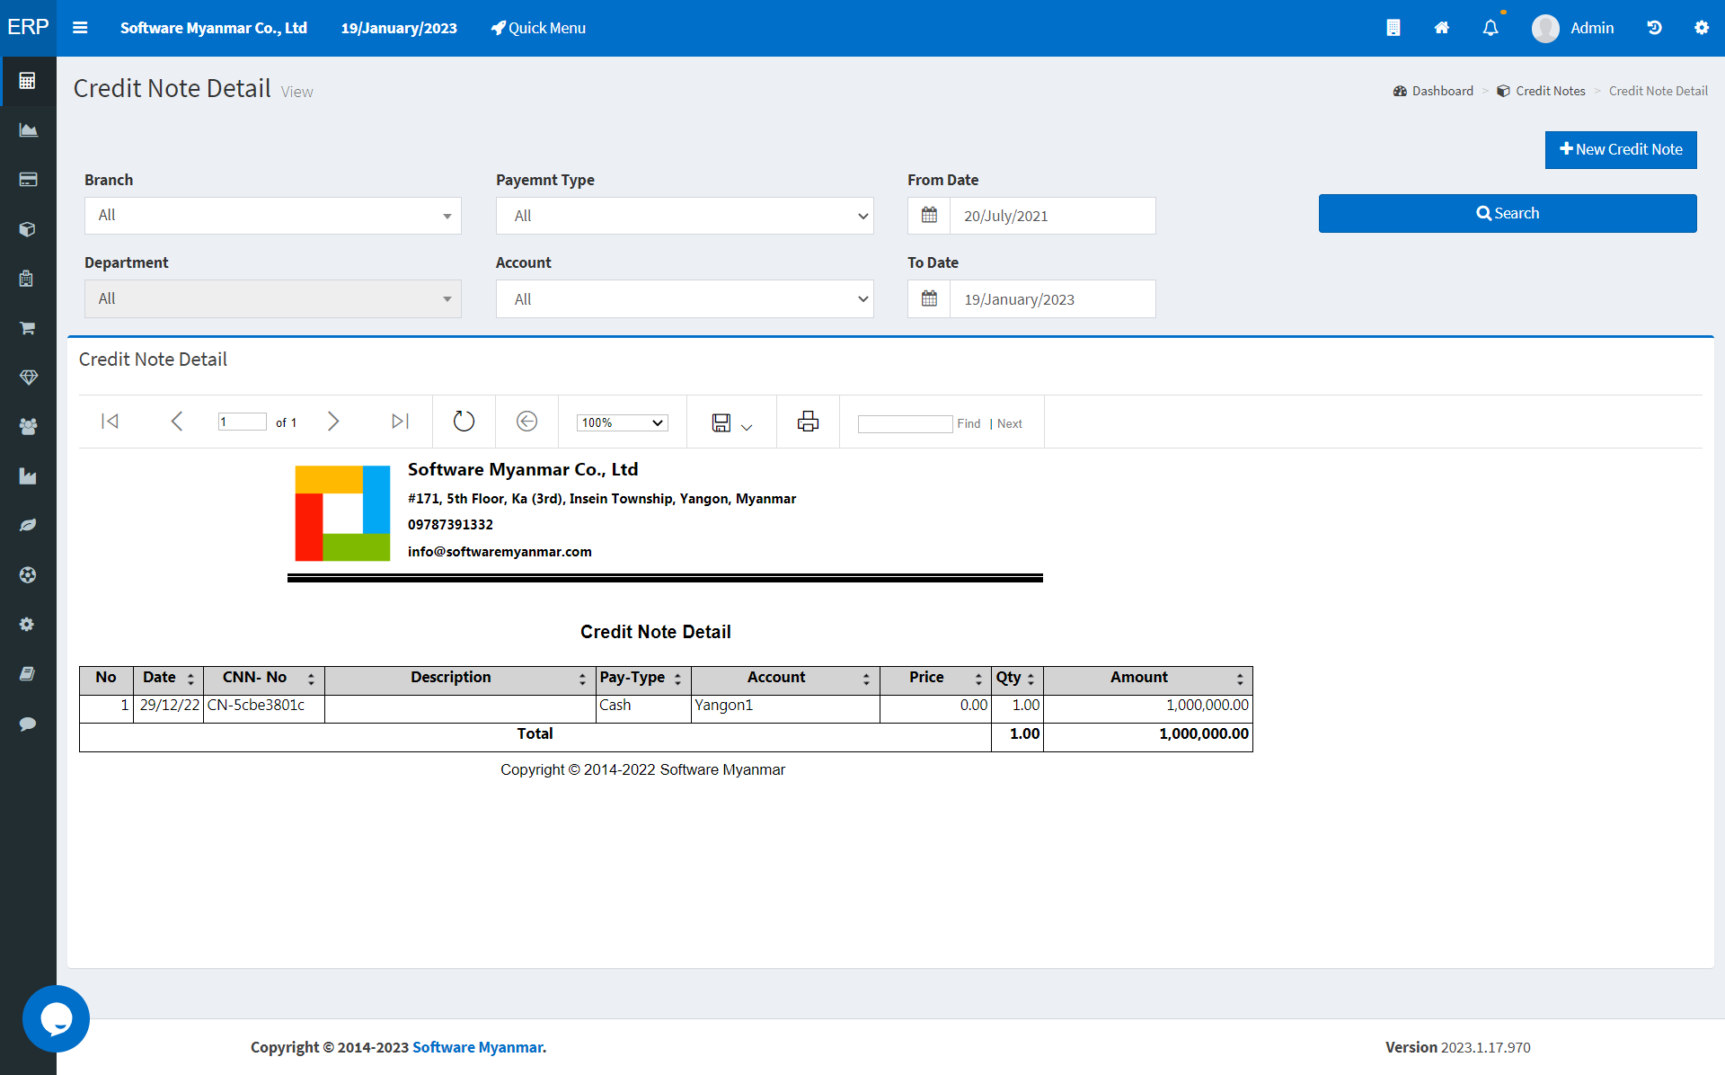Open the Department dropdown
The width and height of the screenshot is (1725, 1075).
coord(273,298)
